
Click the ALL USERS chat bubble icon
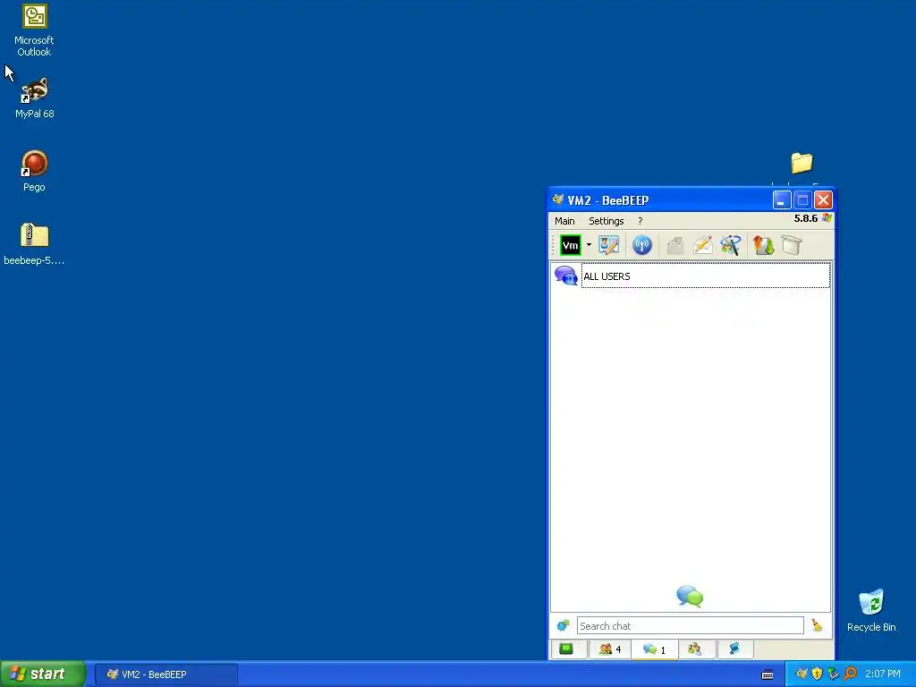click(565, 276)
